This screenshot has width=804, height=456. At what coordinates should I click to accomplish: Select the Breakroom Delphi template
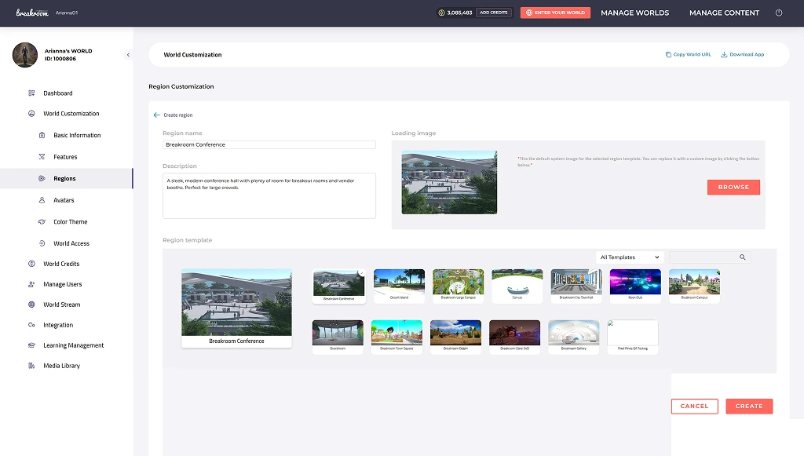455,337
